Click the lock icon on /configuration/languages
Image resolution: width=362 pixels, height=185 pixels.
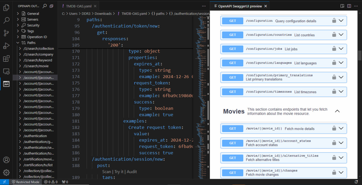pyautogui.click(x=334, y=63)
